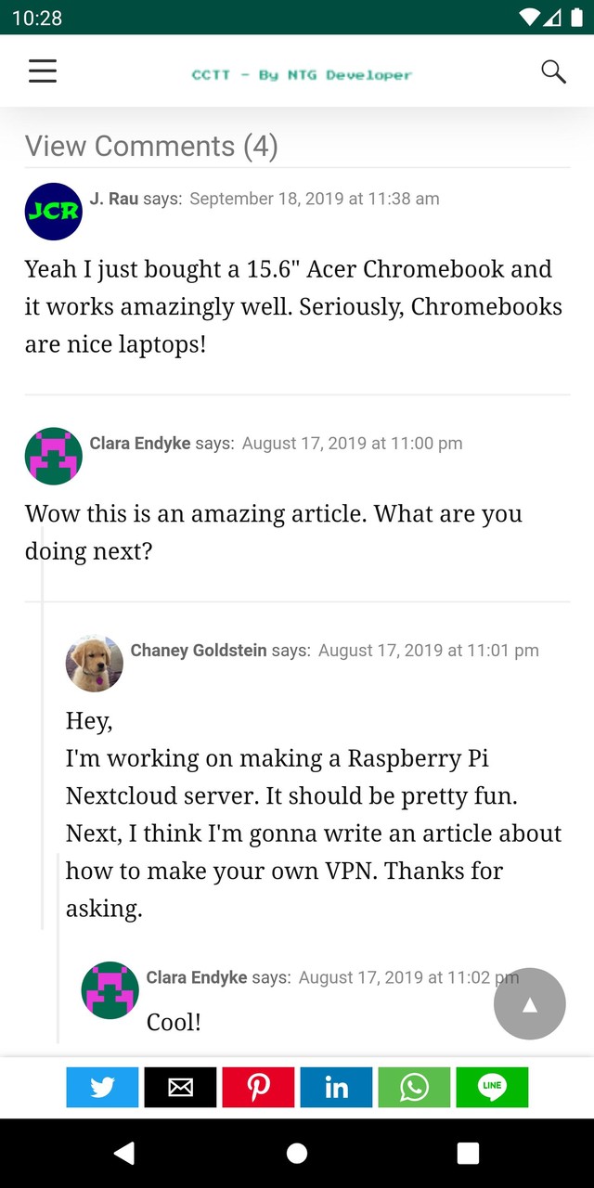
Task: Tap the search magnifier icon
Action: [553, 71]
